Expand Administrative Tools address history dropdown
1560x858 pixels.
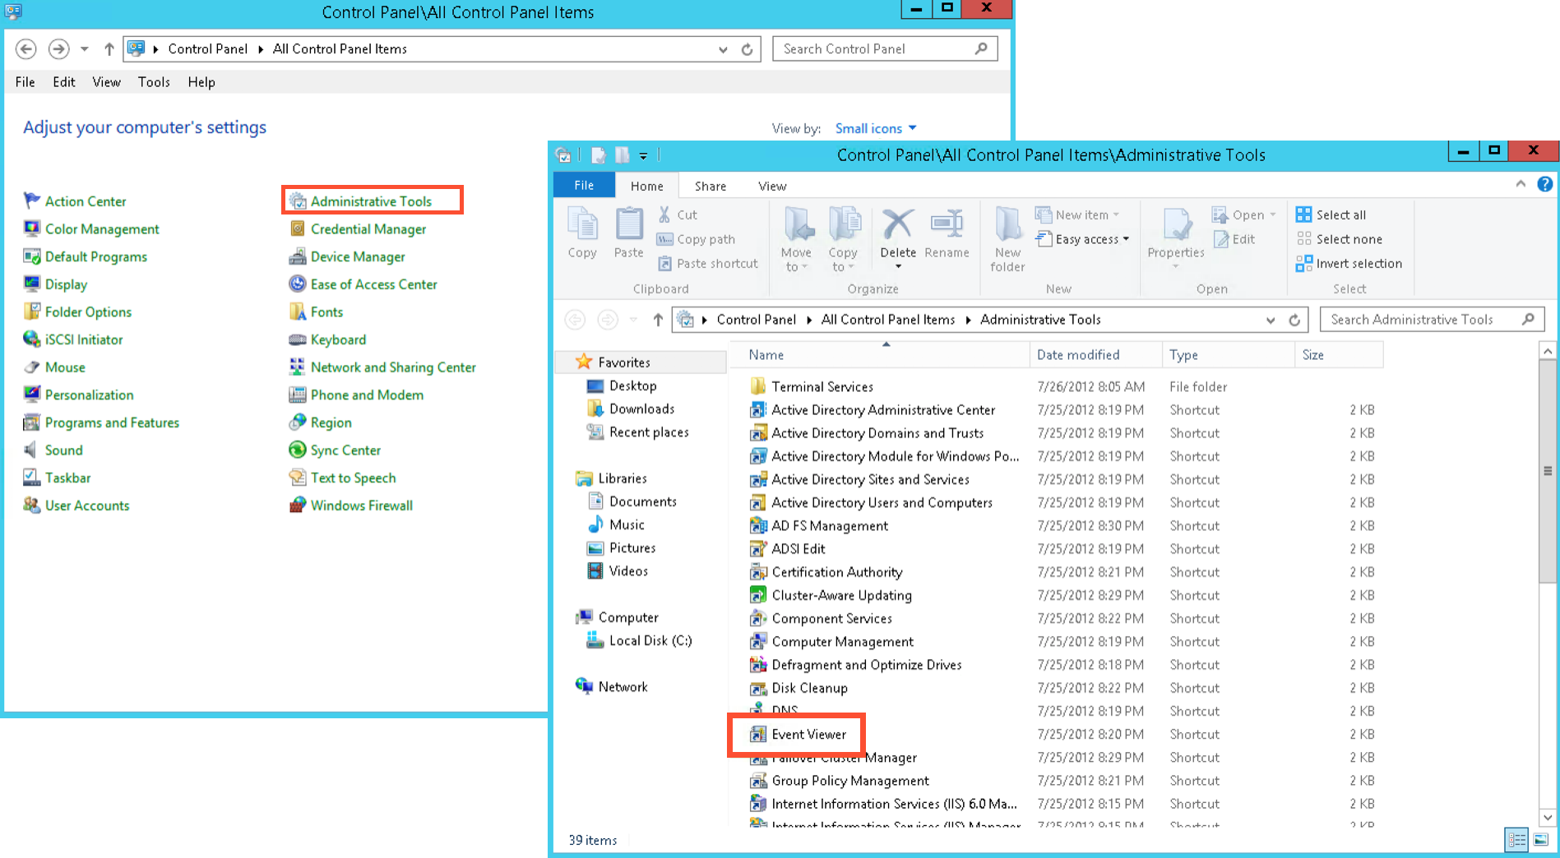point(1271,320)
